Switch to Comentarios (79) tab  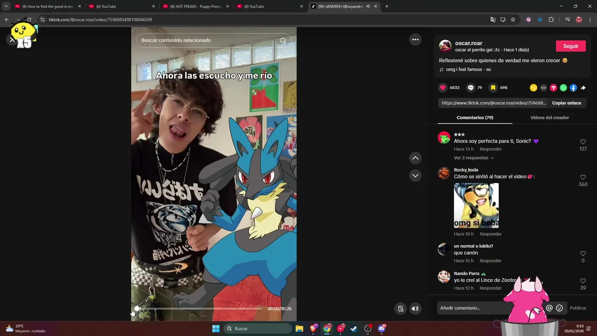point(475,118)
